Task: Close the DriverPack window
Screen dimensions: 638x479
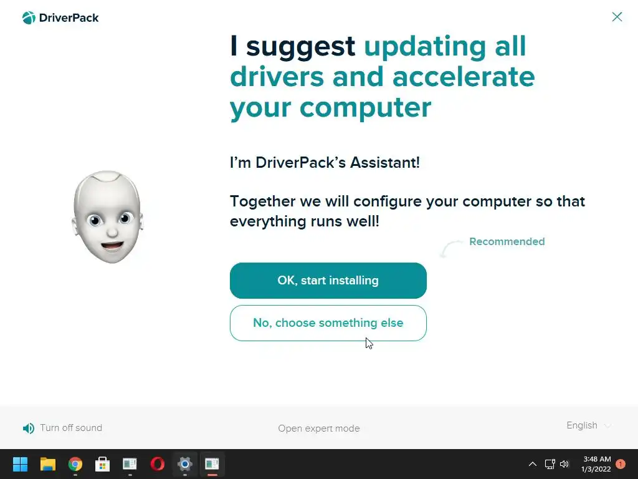Action: pos(617,17)
